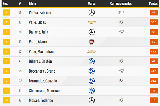Open driver Persia, Fabricio
160x106 pixels.
tap(40, 13)
